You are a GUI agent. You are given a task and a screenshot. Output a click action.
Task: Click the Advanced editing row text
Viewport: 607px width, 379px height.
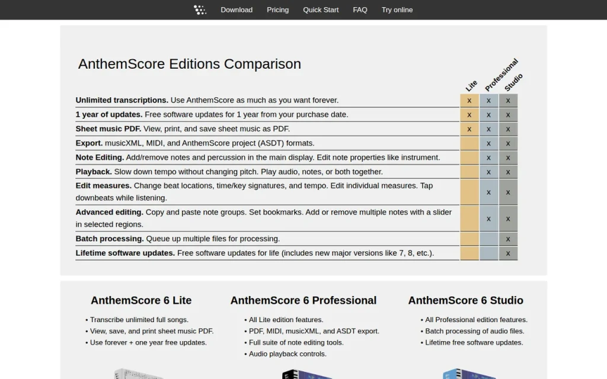click(x=264, y=218)
